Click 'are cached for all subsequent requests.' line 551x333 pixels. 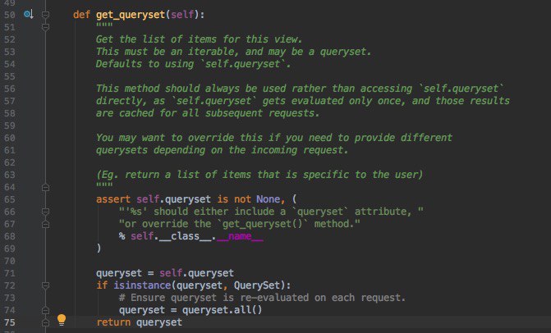click(x=208, y=113)
